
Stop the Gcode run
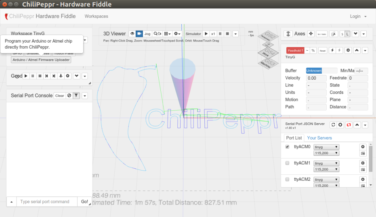point(40,76)
